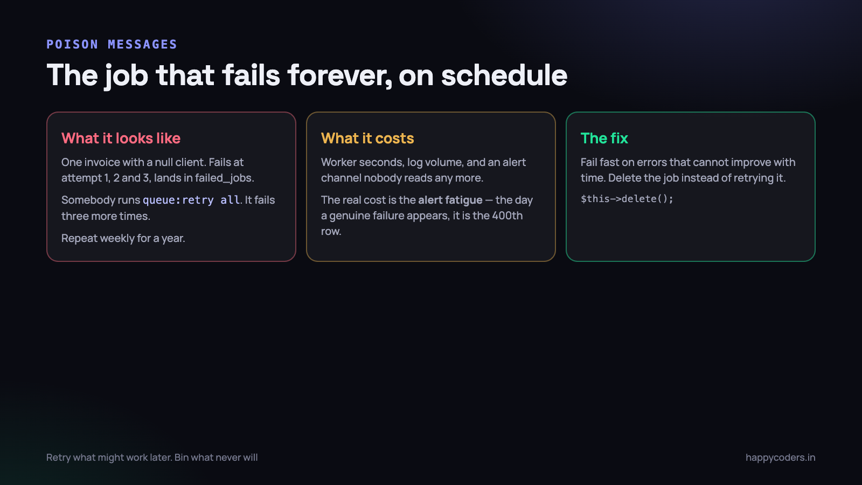Open the happycoders.in footer link
The width and height of the screenshot is (862, 485).
click(x=780, y=458)
